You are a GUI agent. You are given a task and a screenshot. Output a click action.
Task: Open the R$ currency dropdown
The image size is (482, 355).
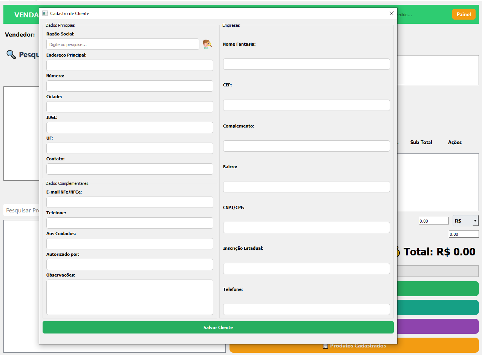pos(475,221)
